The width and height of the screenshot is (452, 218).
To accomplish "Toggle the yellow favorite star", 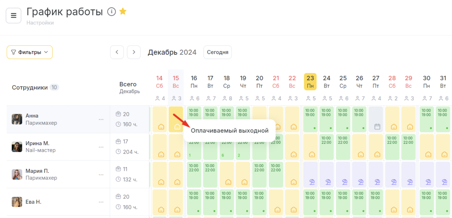I will click(123, 11).
